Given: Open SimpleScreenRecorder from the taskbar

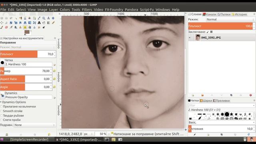Looking at the screenshot, I should pos(29,140).
